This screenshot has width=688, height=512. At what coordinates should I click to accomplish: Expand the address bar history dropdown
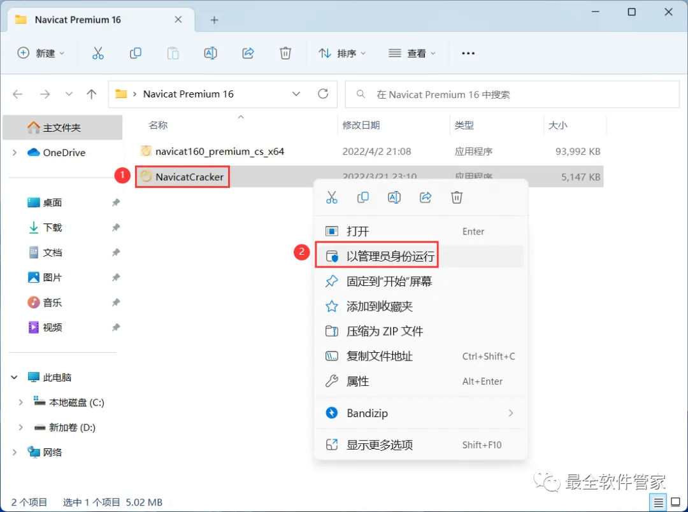coord(296,94)
